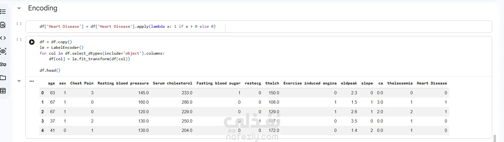
Task: Click the thalassemia value 2
Action: (411, 112)
